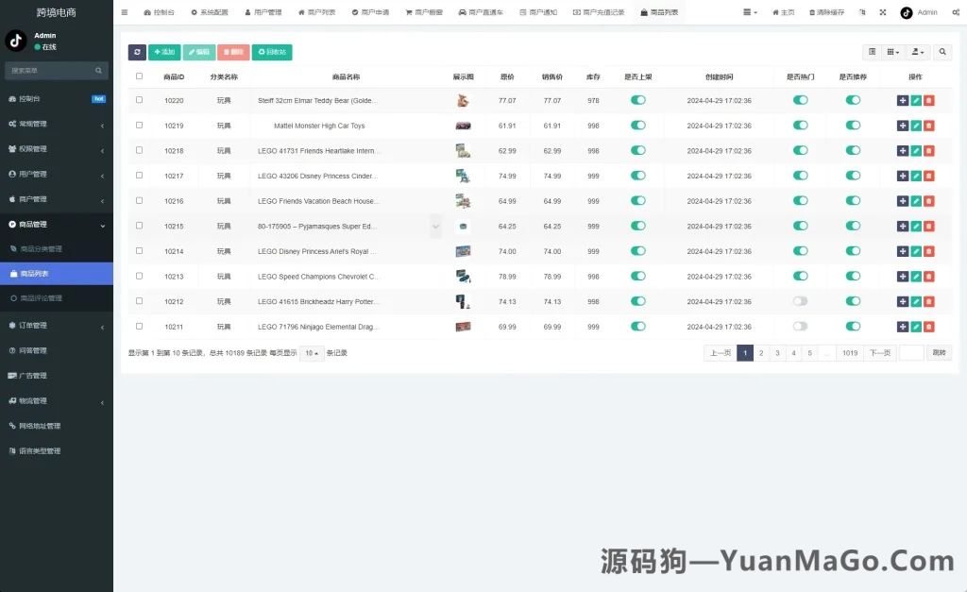Open the column visibility grid dropdown on the toolbar

pos(893,54)
